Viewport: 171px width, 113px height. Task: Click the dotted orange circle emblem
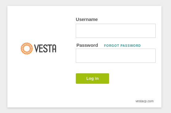click(x=27, y=48)
